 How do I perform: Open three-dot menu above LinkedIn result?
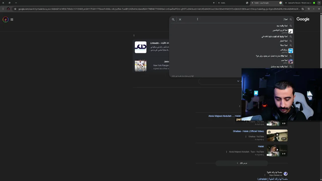coord(134,35)
